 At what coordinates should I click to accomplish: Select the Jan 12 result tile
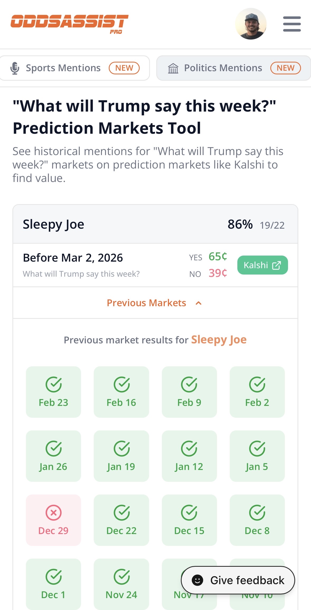point(189,455)
